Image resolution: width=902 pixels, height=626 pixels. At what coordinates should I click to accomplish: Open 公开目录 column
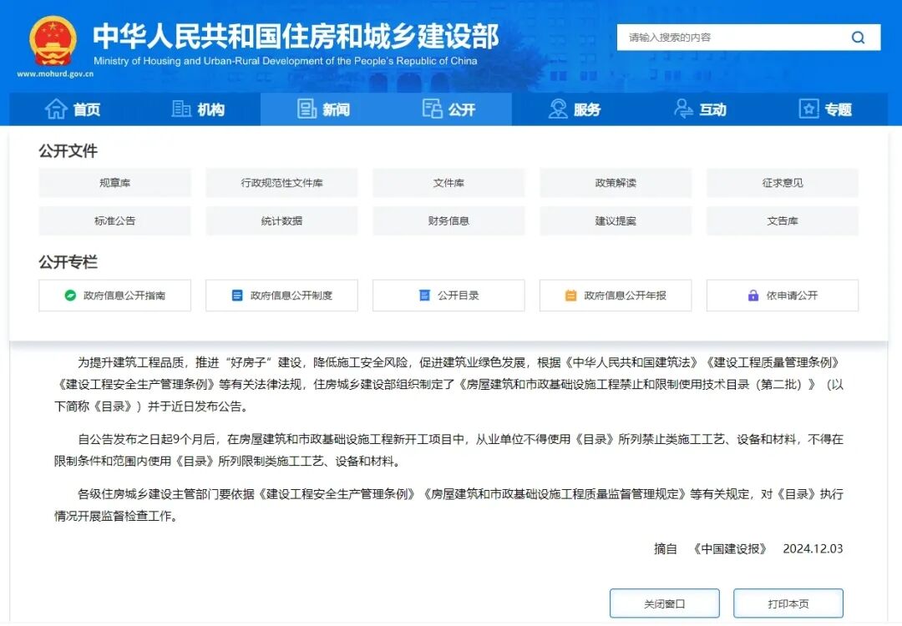(448, 295)
